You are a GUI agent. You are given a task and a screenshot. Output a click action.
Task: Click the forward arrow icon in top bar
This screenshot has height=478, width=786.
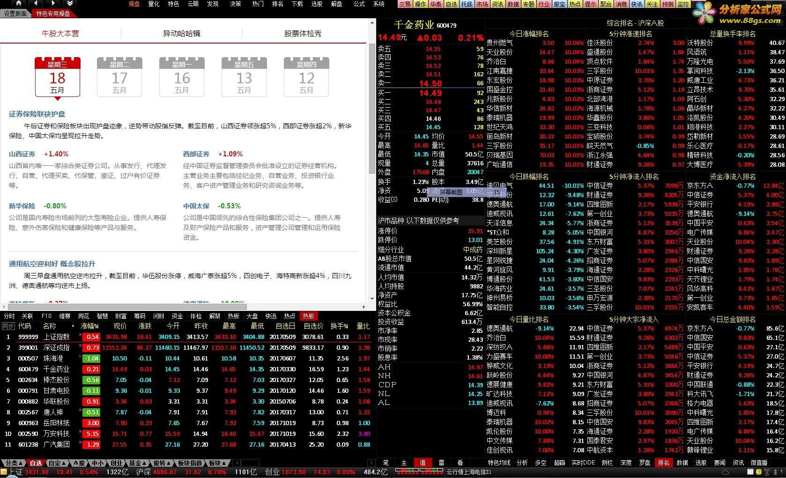pos(52,3)
